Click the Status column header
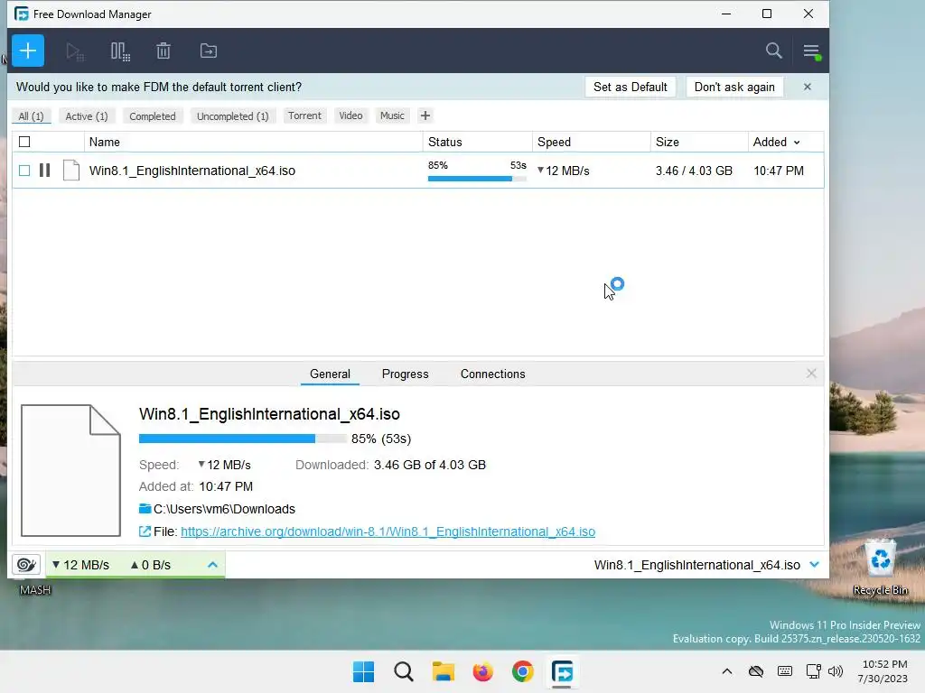This screenshot has width=925, height=693. [477, 142]
